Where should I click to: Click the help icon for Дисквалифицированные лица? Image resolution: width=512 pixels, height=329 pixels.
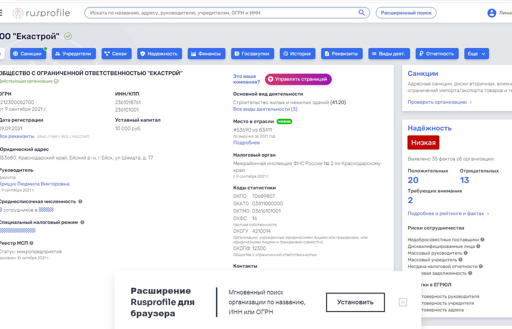pos(478,246)
